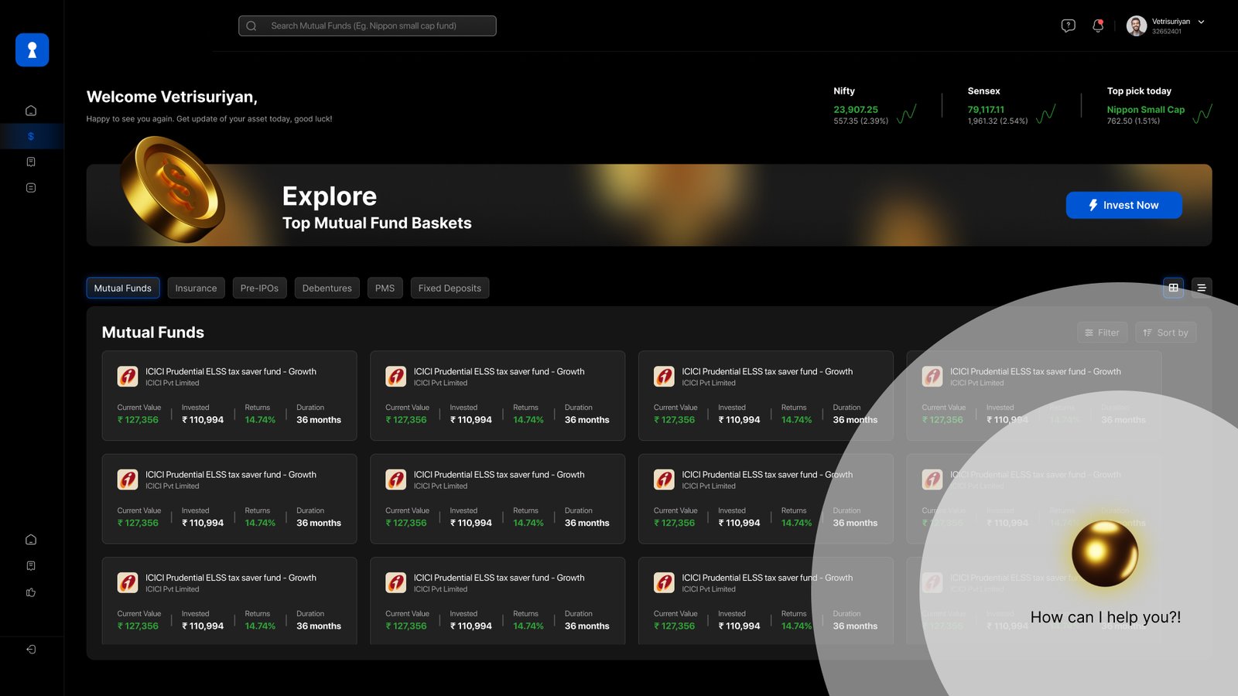Focus the Search Mutual Funds field
This screenshot has height=696, width=1238.
[x=367, y=26]
